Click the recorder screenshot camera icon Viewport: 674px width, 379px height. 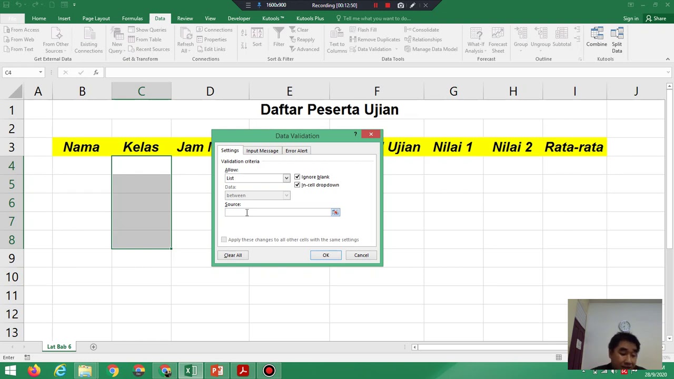coord(401,5)
